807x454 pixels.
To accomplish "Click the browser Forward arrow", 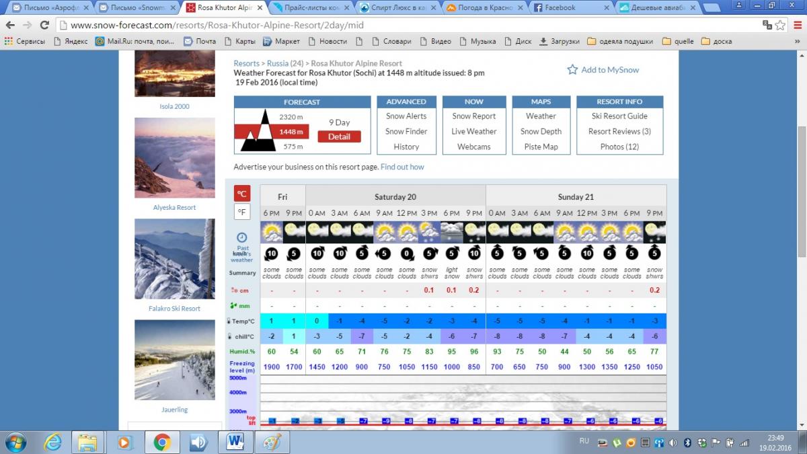I will pos(28,25).
